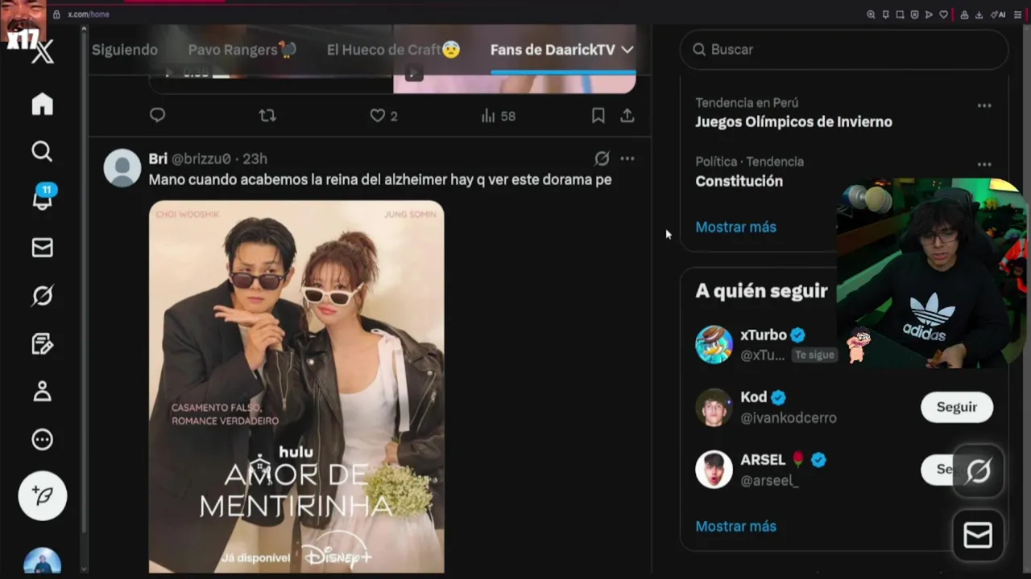This screenshot has width=1031, height=579.
Task: Show more suggestions under A quién seguir
Action: [735, 526]
